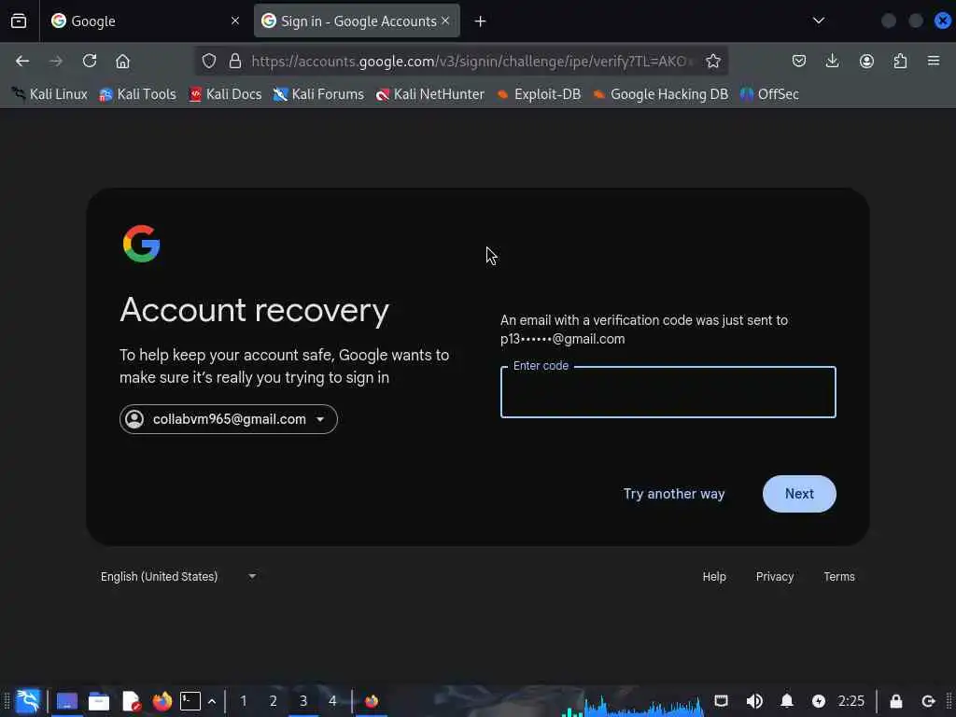This screenshot has width=956, height=717.
Task: Open the Exploit-DB bookmark
Action: (x=539, y=94)
